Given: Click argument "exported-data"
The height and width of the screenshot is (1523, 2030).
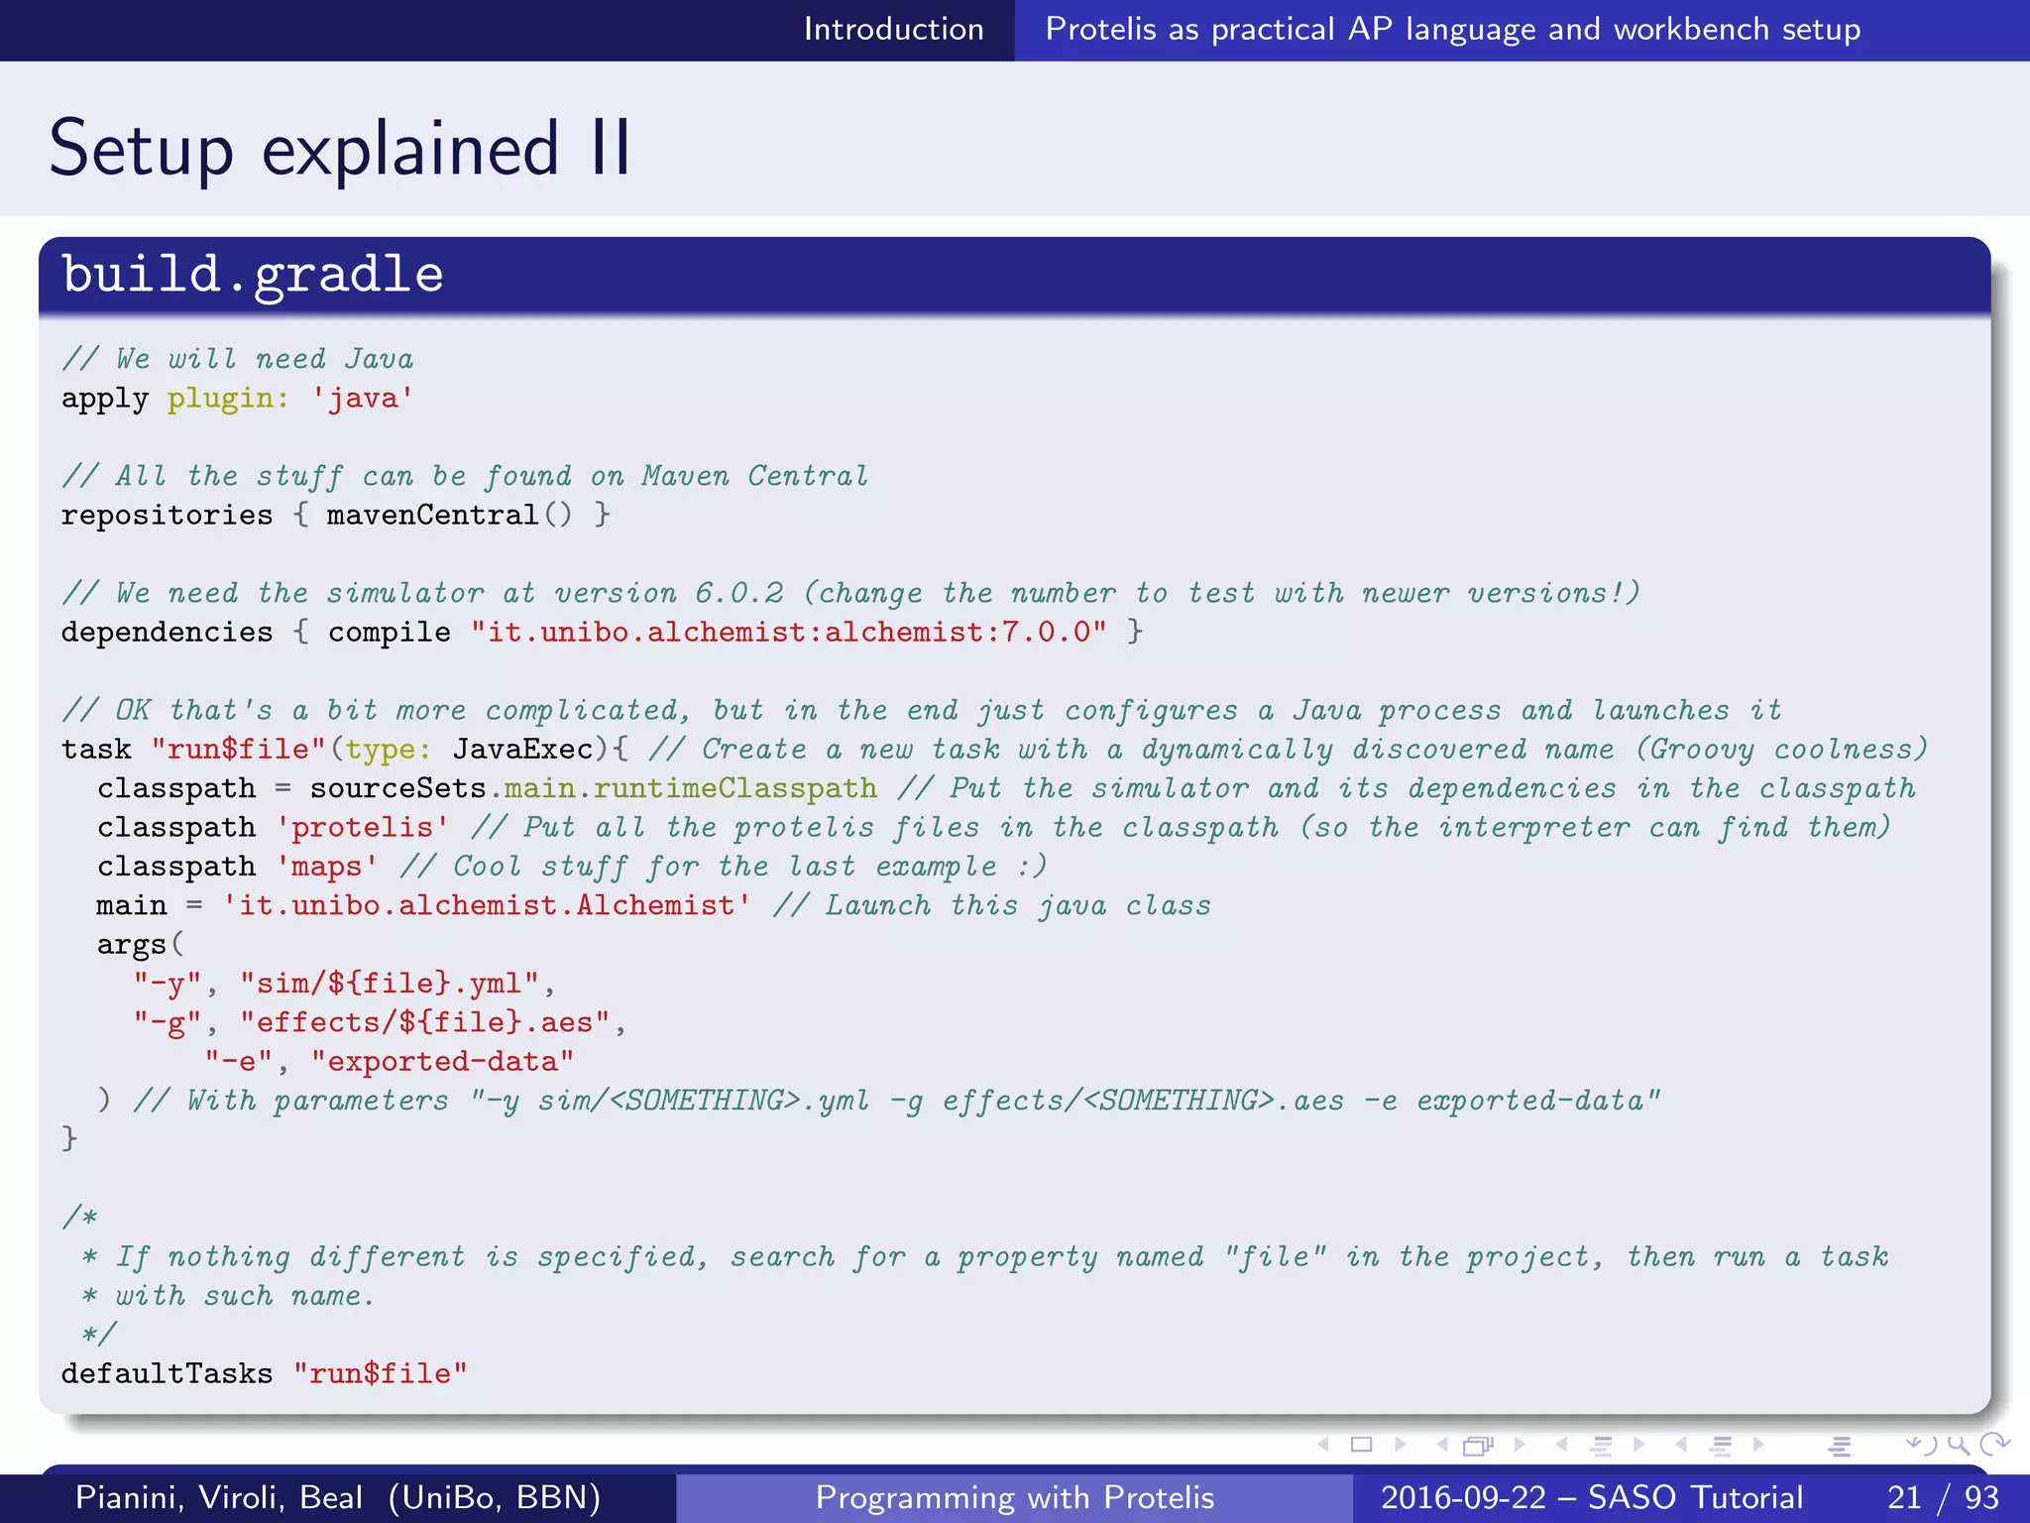Looking at the screenshot, I should click(x=442, y=1062).
